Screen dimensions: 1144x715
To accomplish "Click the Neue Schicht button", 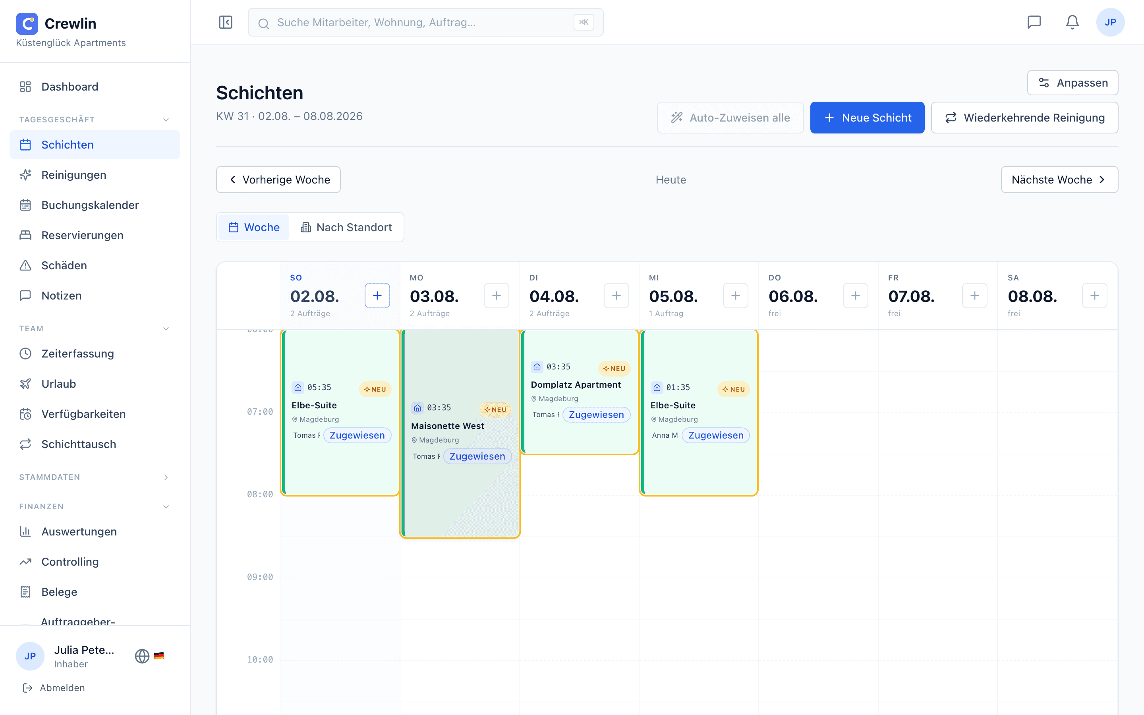I will click(x=867, y=118).
